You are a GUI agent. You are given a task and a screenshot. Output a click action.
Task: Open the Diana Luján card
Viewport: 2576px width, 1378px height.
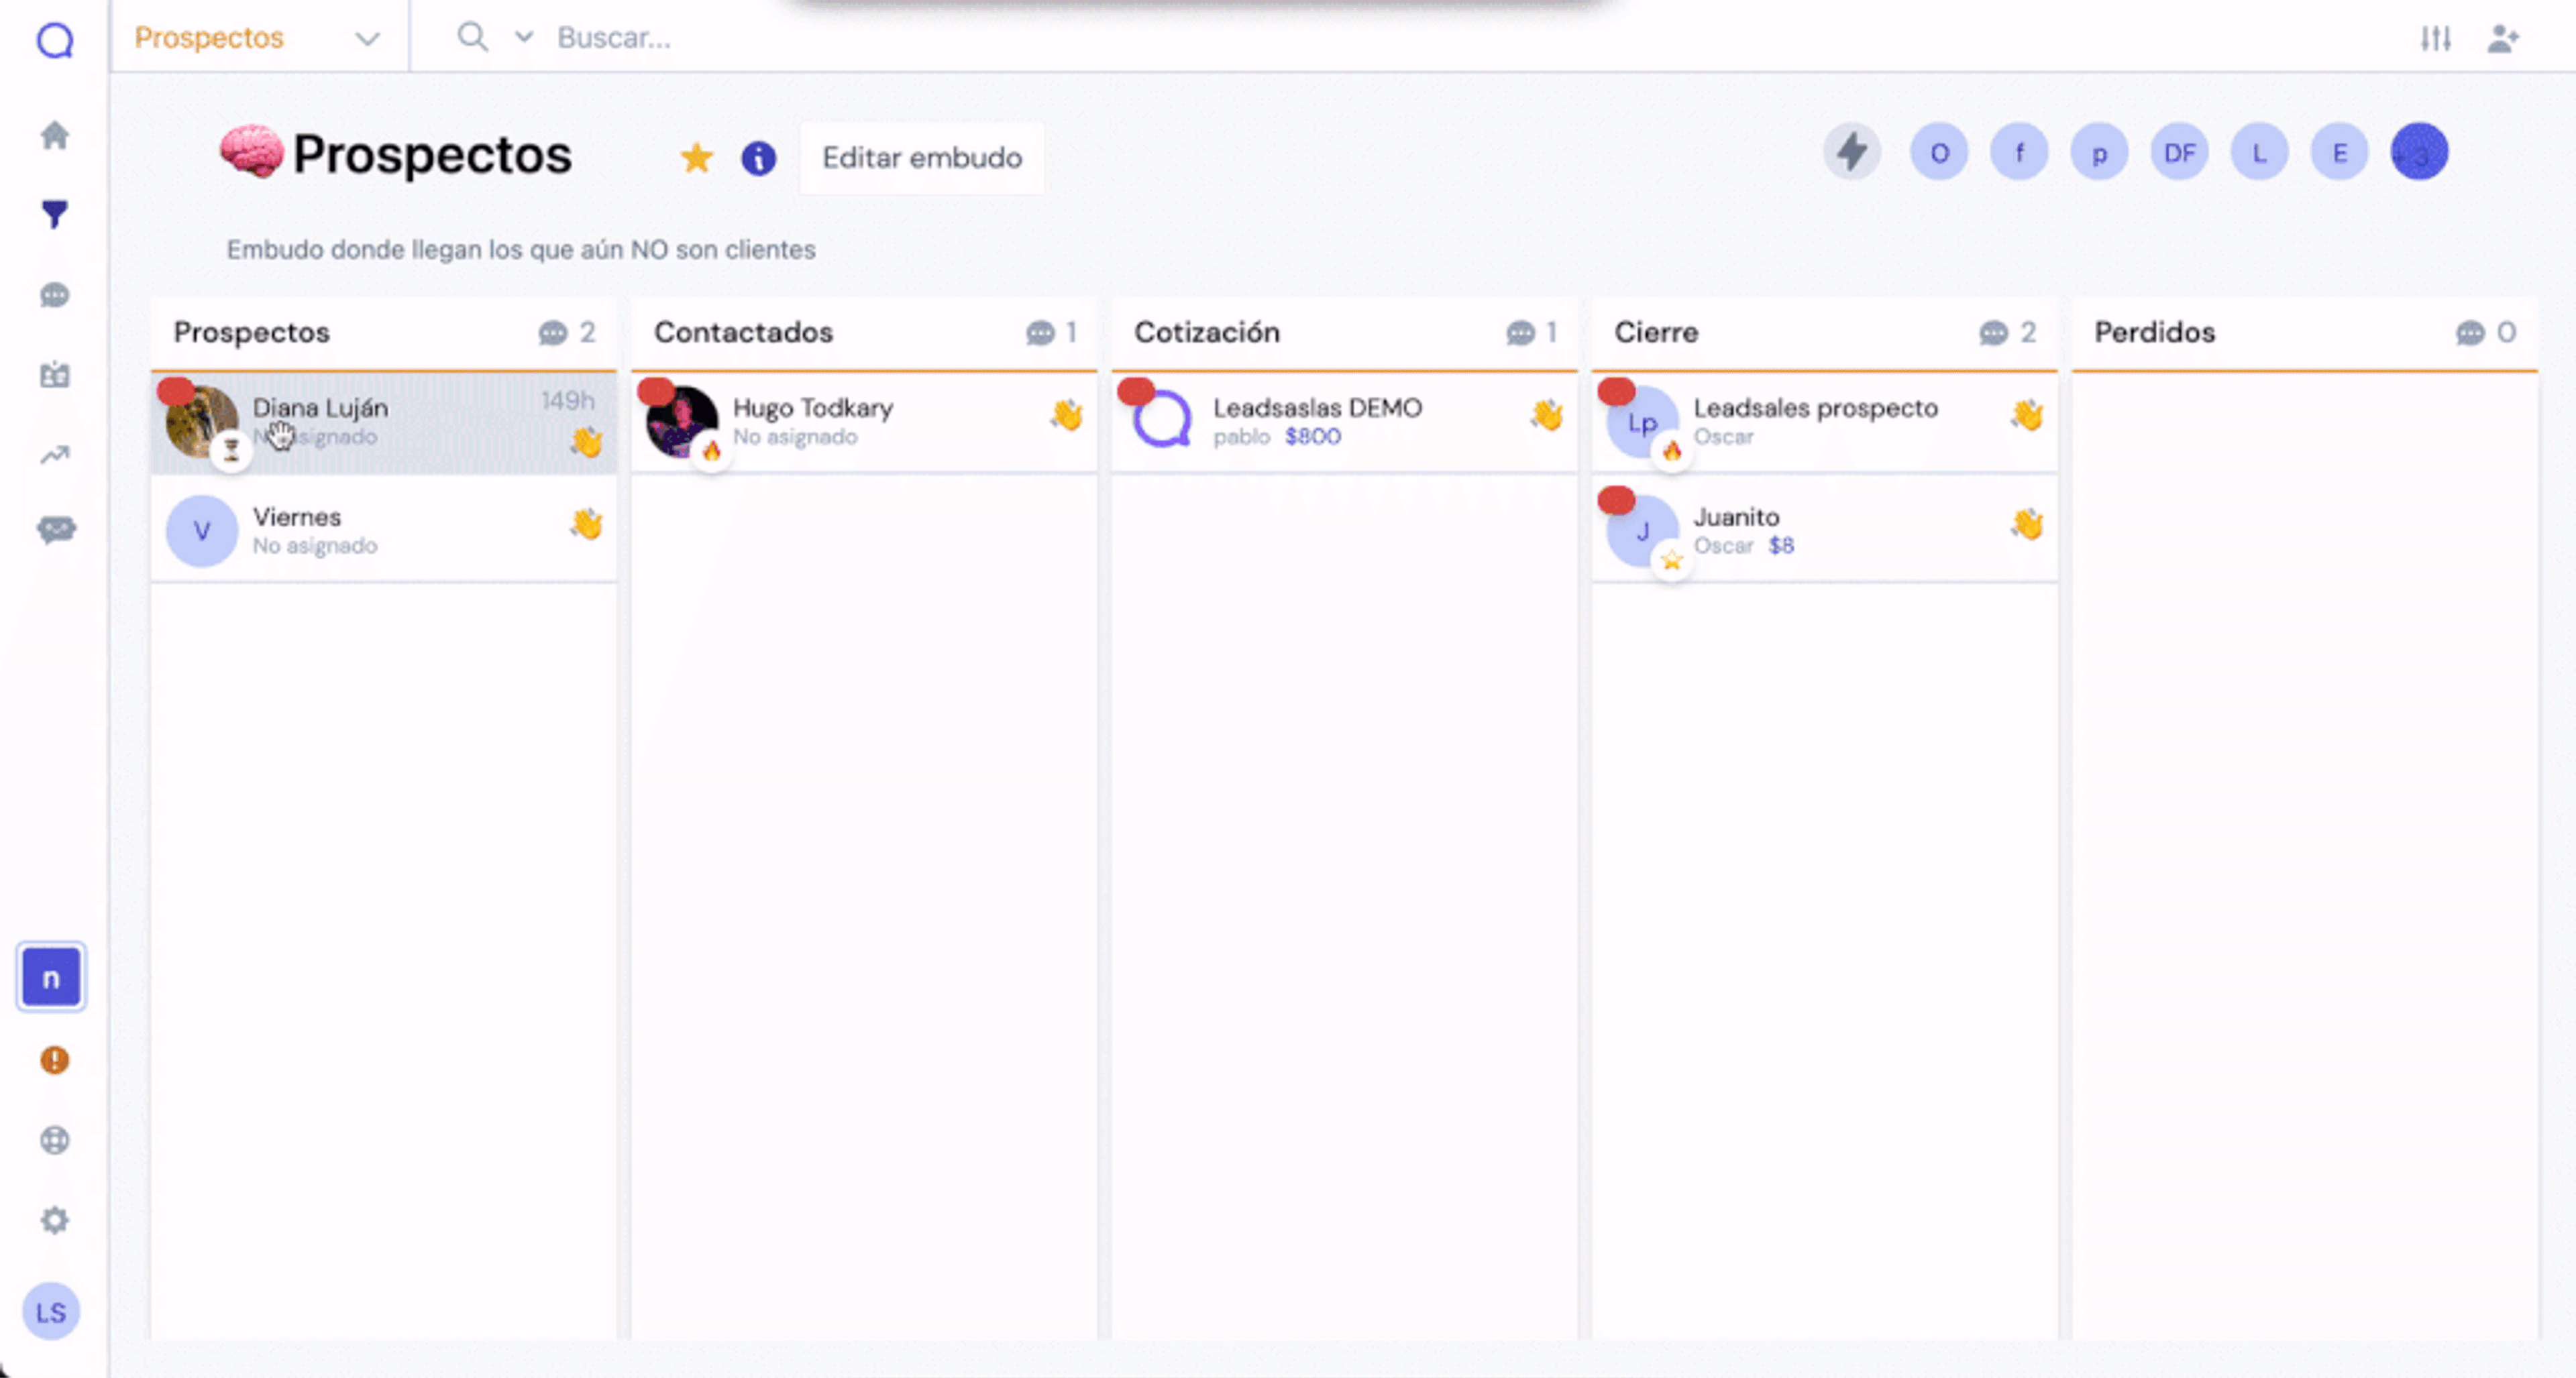(x=384, y=422)
